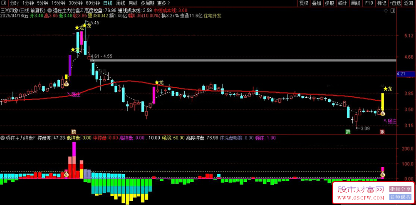The image size is (416, 205).
Task: Click the 叠加 overlay button
Action: point(317,3)
